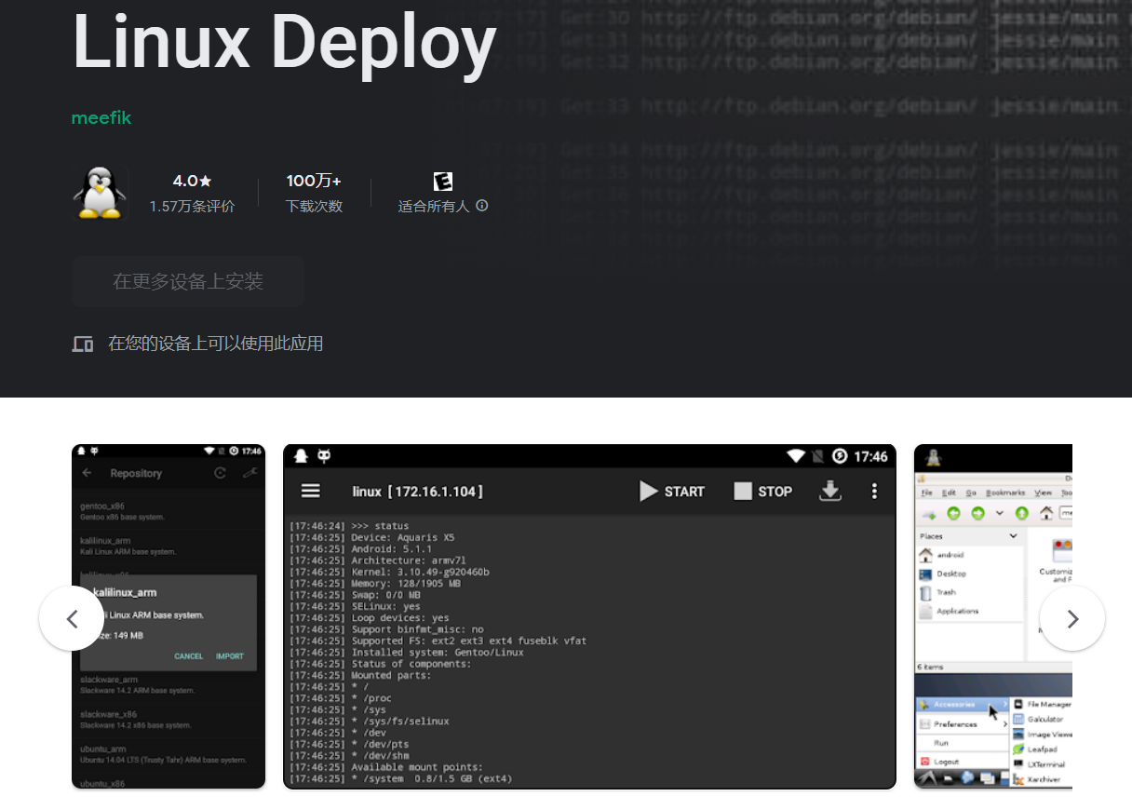Click the wrench icon in the Repository bar
This screenshot has height=810, width=1132.
[249, 473]
